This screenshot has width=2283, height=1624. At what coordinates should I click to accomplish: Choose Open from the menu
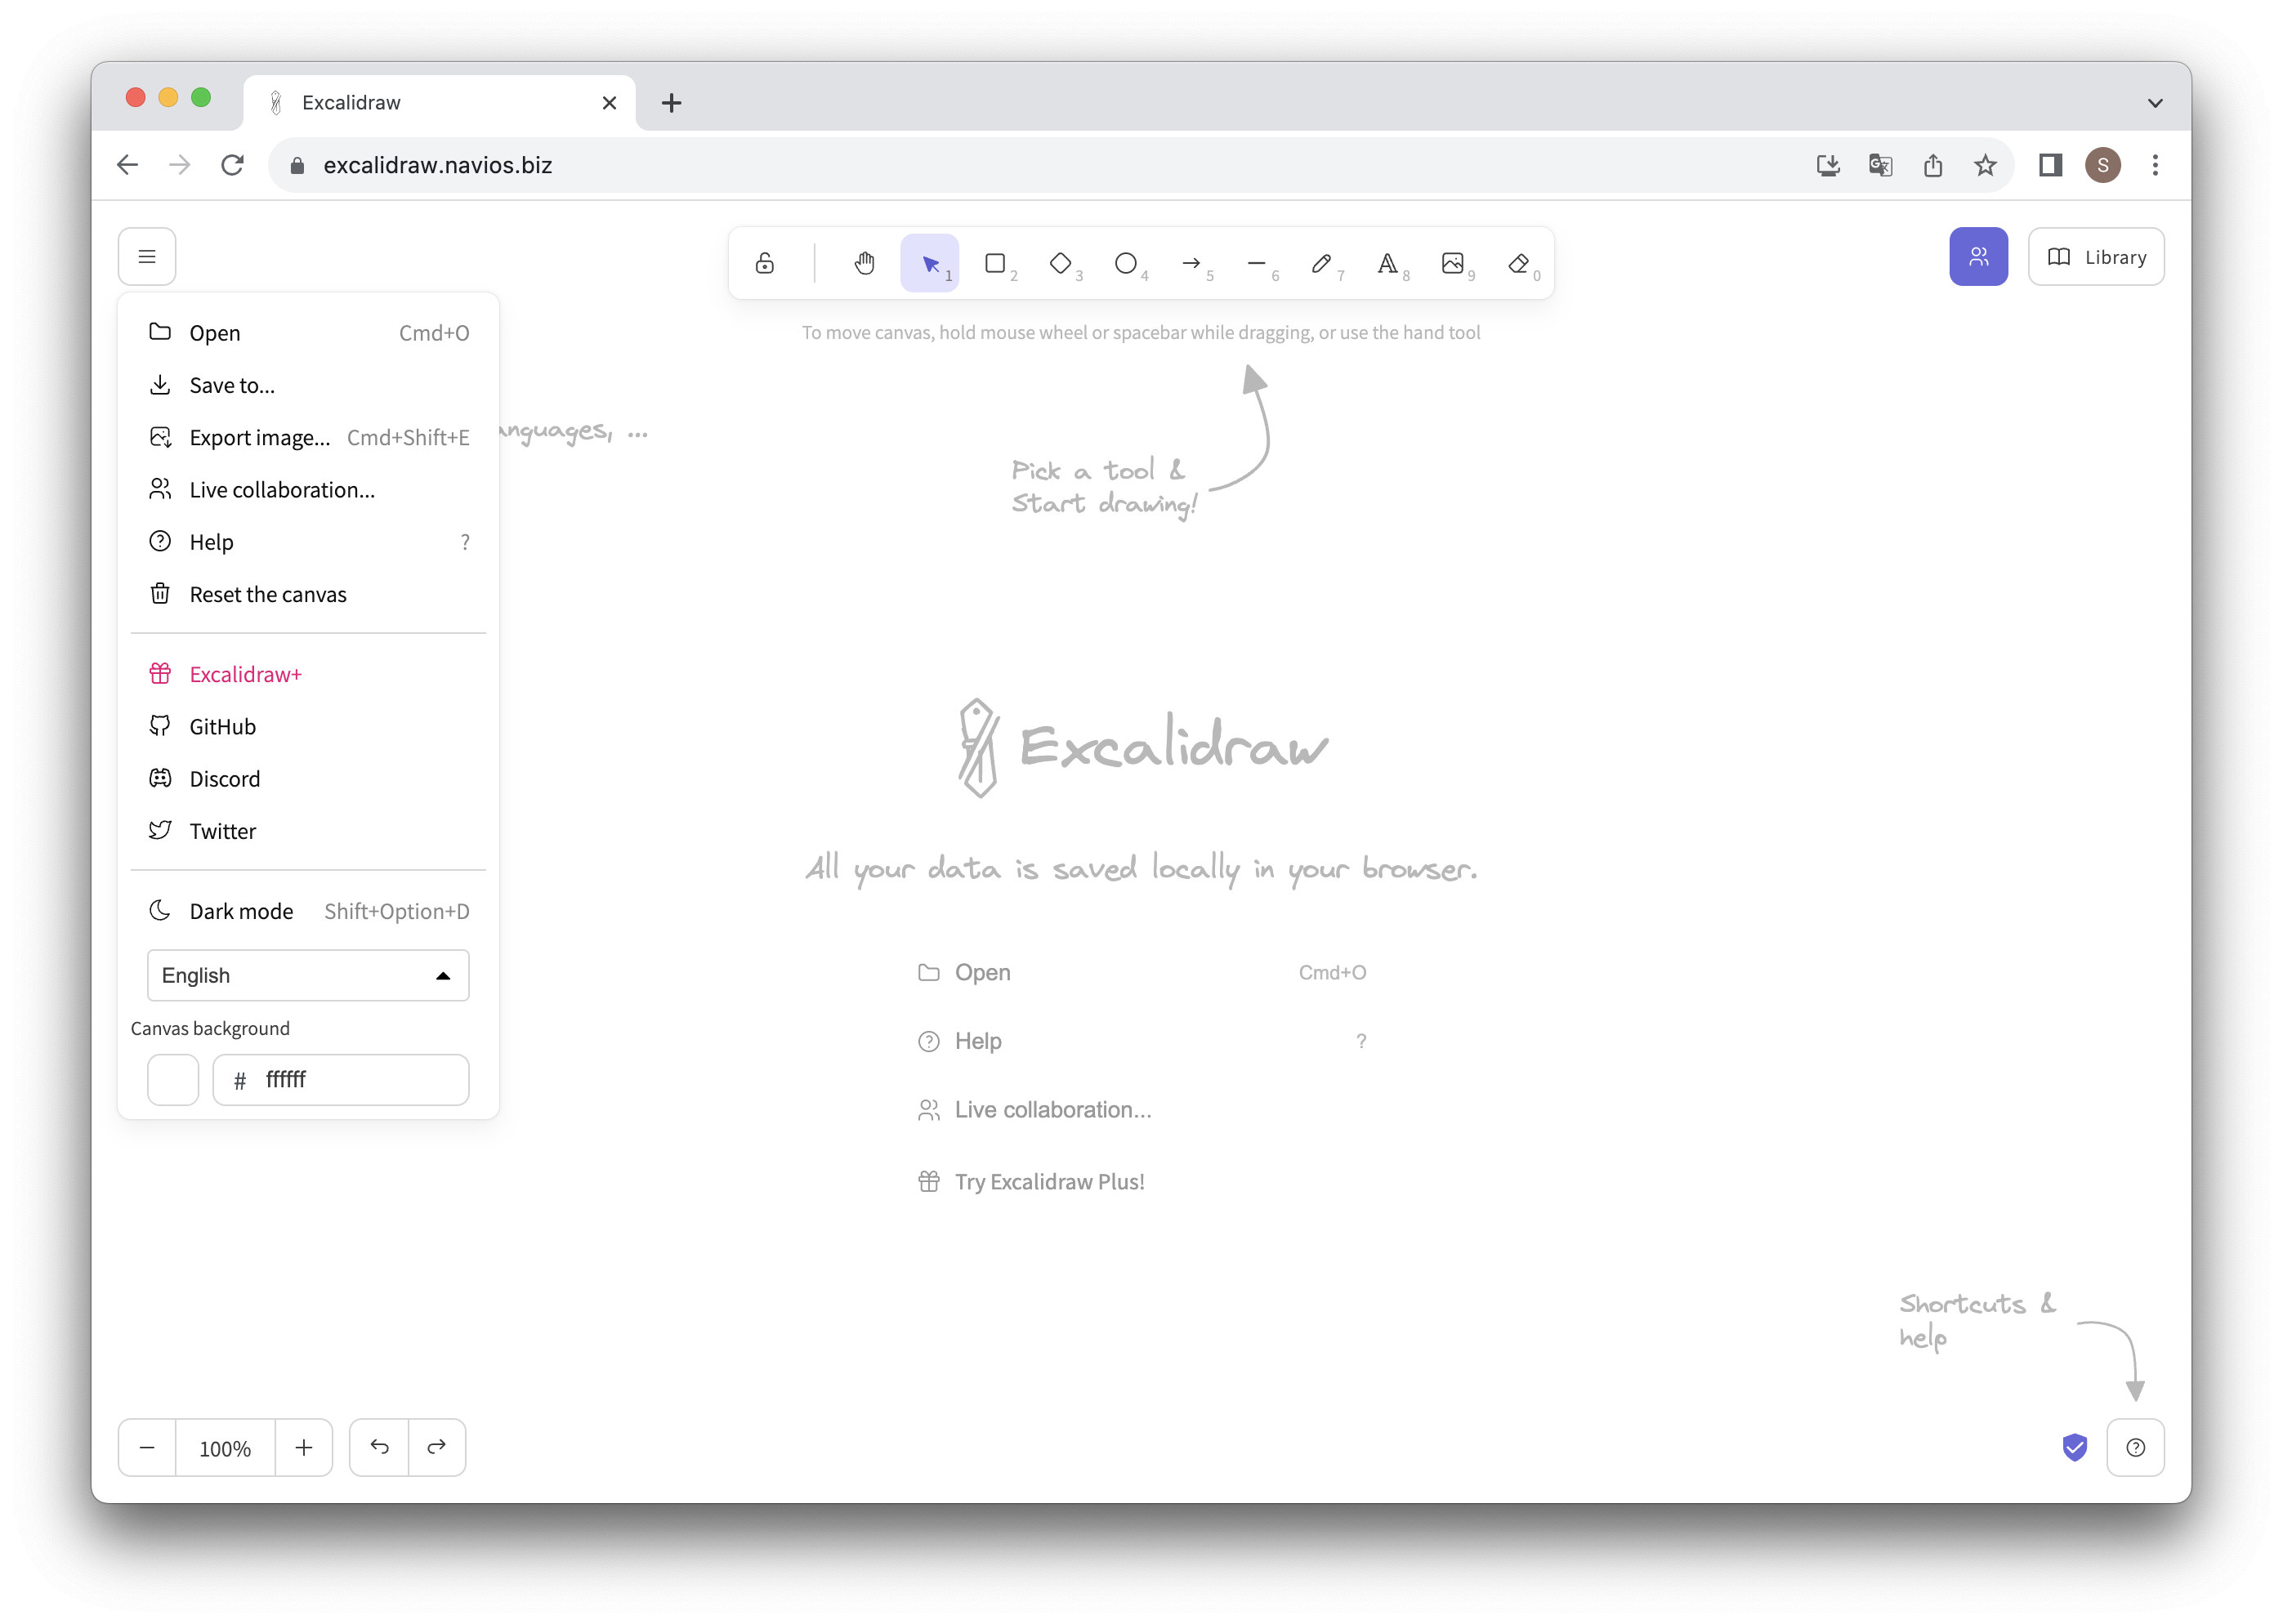pyautogui.click(x=308, y=333)
